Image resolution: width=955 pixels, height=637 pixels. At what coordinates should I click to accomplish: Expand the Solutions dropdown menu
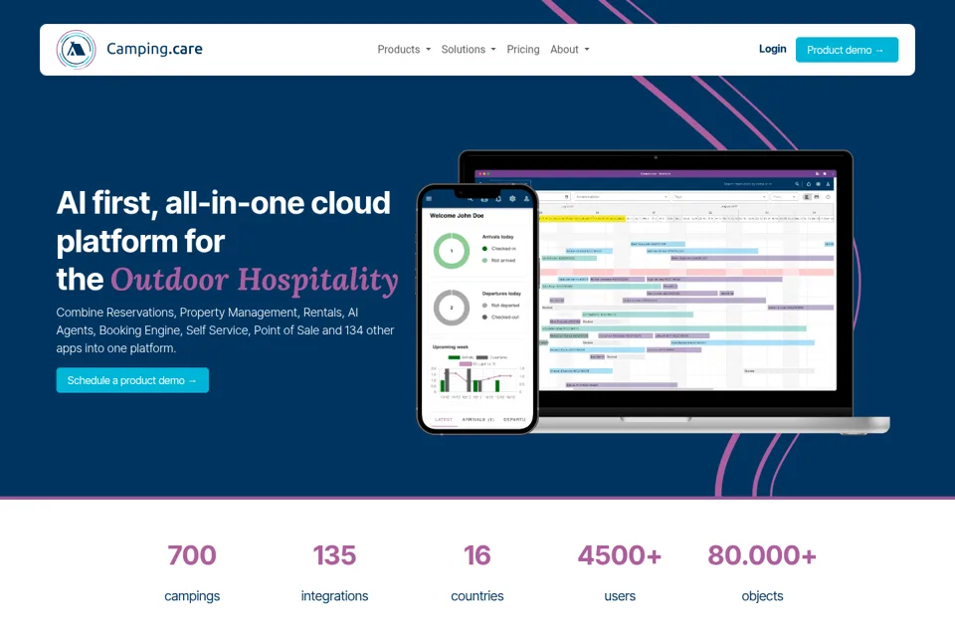pos(469,50)
